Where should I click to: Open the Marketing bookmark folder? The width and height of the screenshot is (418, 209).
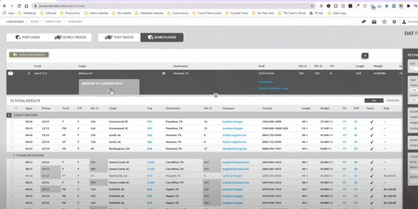pos(27,13)
